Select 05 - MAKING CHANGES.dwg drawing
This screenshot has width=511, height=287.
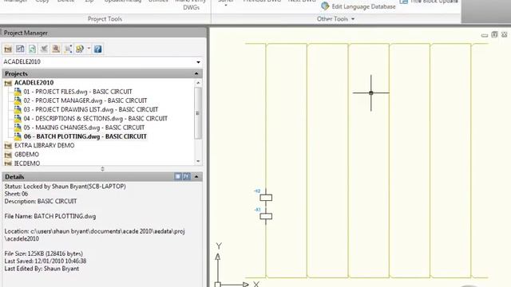84,128
